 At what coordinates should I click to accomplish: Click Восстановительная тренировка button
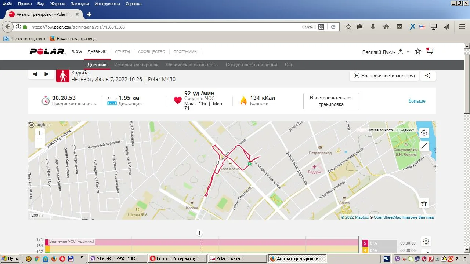point(331,101)
